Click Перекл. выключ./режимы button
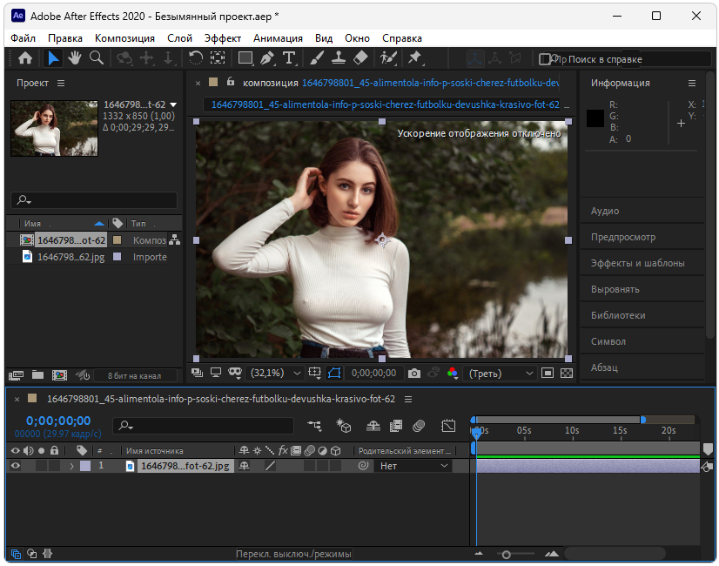The height and width of the screenshot is (566, 719). [293, 554]
